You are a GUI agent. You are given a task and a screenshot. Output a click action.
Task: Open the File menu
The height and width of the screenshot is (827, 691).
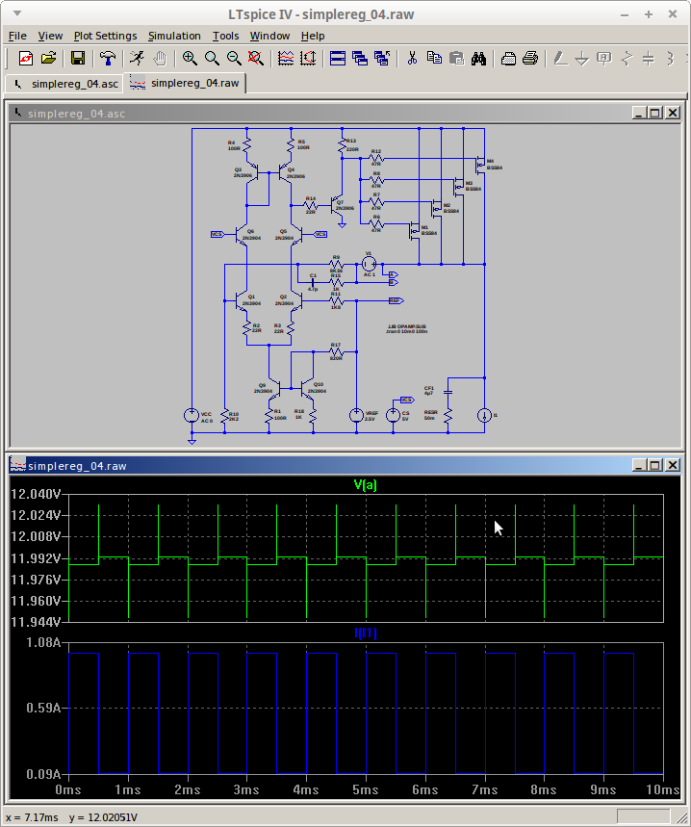click(17, 36)
